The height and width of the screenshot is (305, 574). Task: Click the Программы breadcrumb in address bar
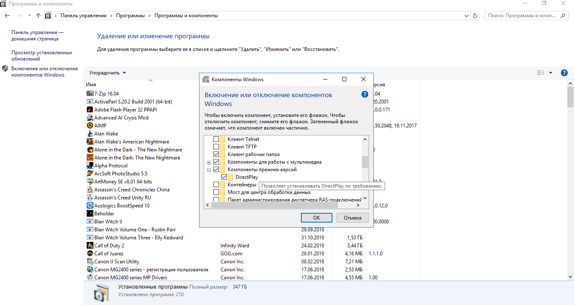(131, 16)
